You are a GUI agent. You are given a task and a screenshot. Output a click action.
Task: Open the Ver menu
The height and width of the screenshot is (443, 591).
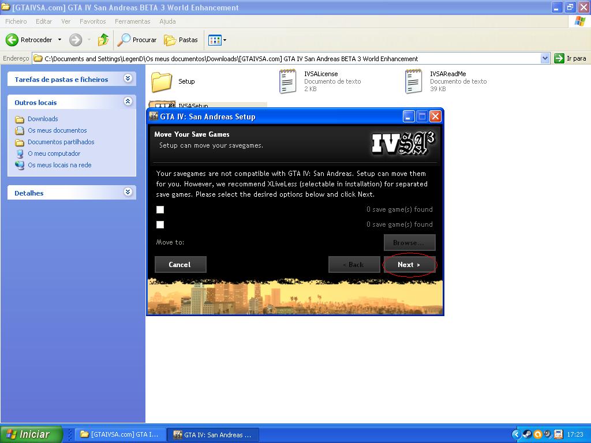click(66, 21)
